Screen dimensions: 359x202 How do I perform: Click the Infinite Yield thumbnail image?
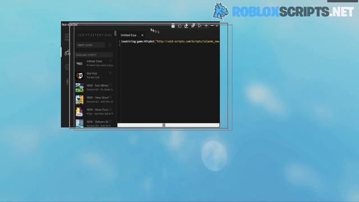coord(80,63)
